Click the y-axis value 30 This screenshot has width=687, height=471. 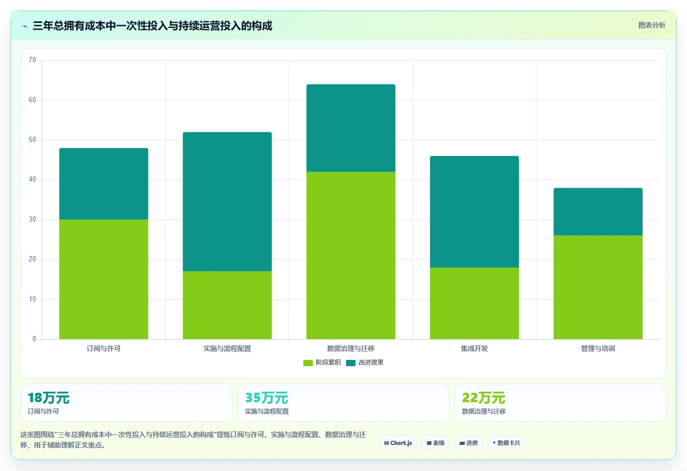click(32, 220)
